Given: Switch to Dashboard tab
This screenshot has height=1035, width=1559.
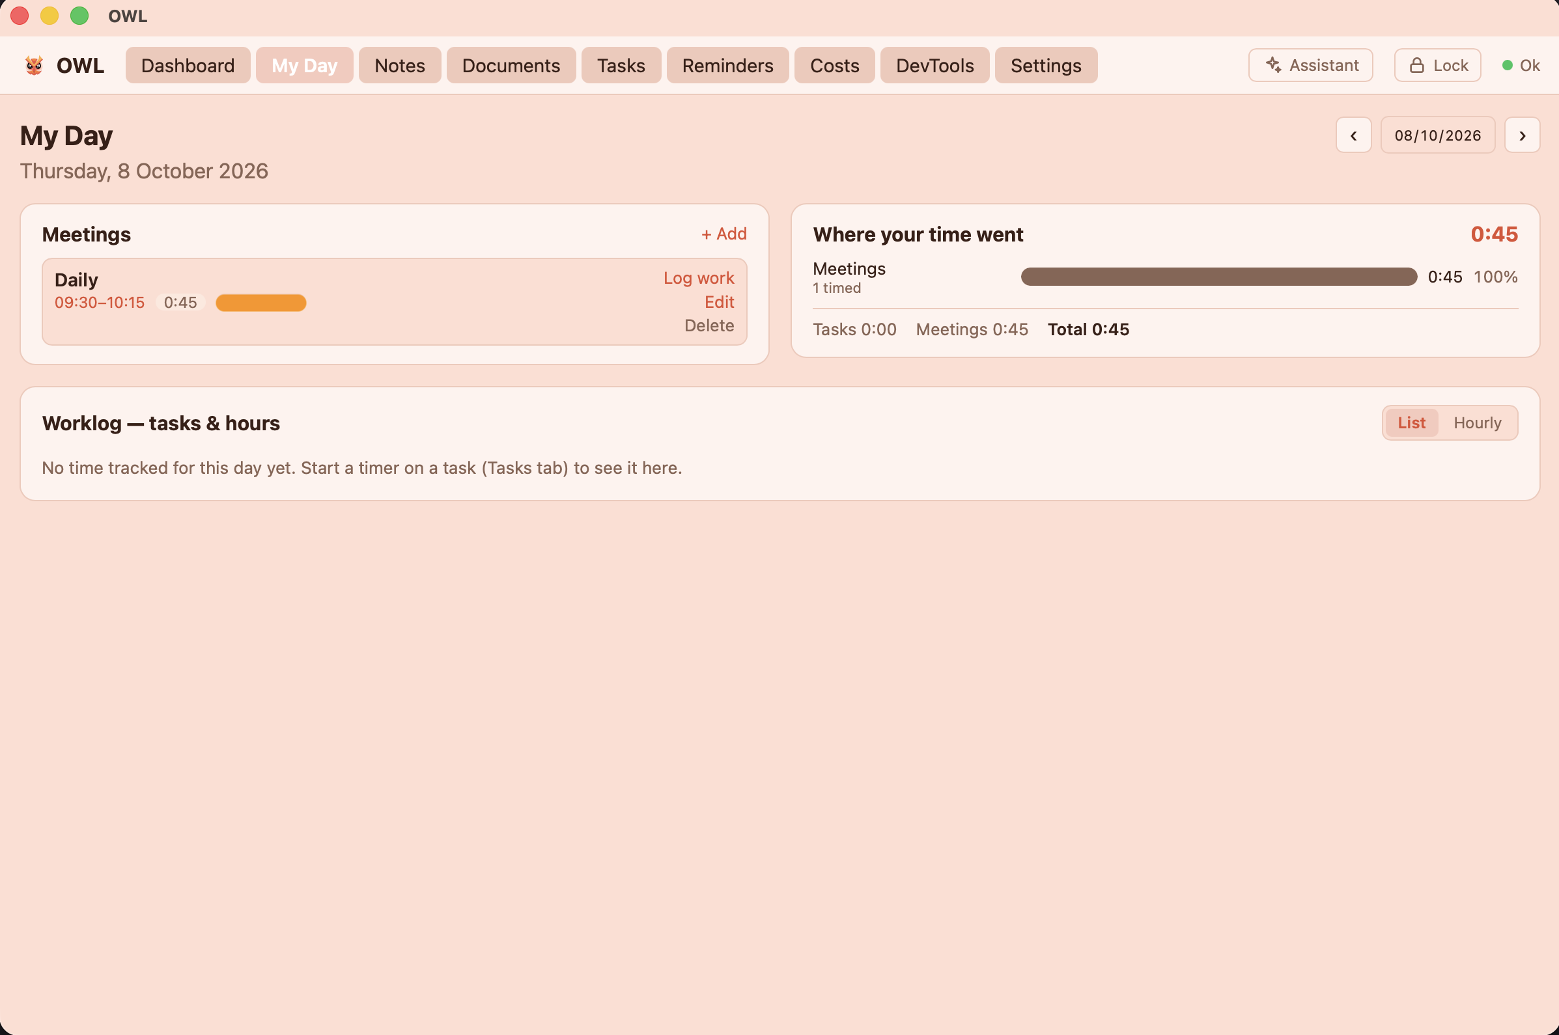Looking at the screenshot, I should [188, 65].
